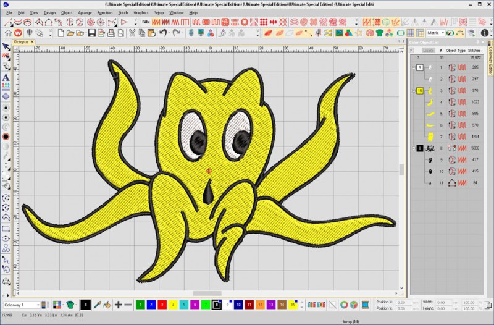The width and height of the screenshot is (494, 325).
Task: Open the Colorway Editor side tab
Action: pyautogui.click(x=490, y=57)
